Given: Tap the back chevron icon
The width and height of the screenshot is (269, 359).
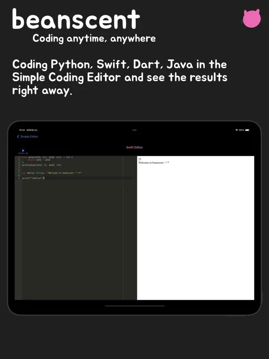Looking at the screenshot, I should 18,136.
